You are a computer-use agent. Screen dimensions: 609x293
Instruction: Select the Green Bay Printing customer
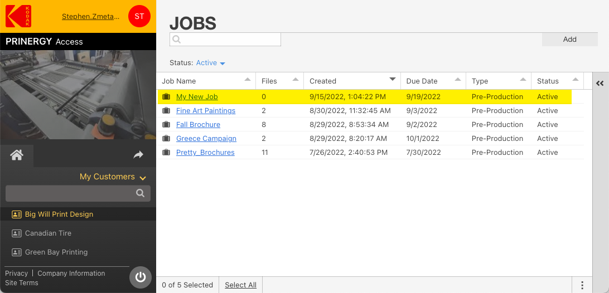(x=56, y=252)
